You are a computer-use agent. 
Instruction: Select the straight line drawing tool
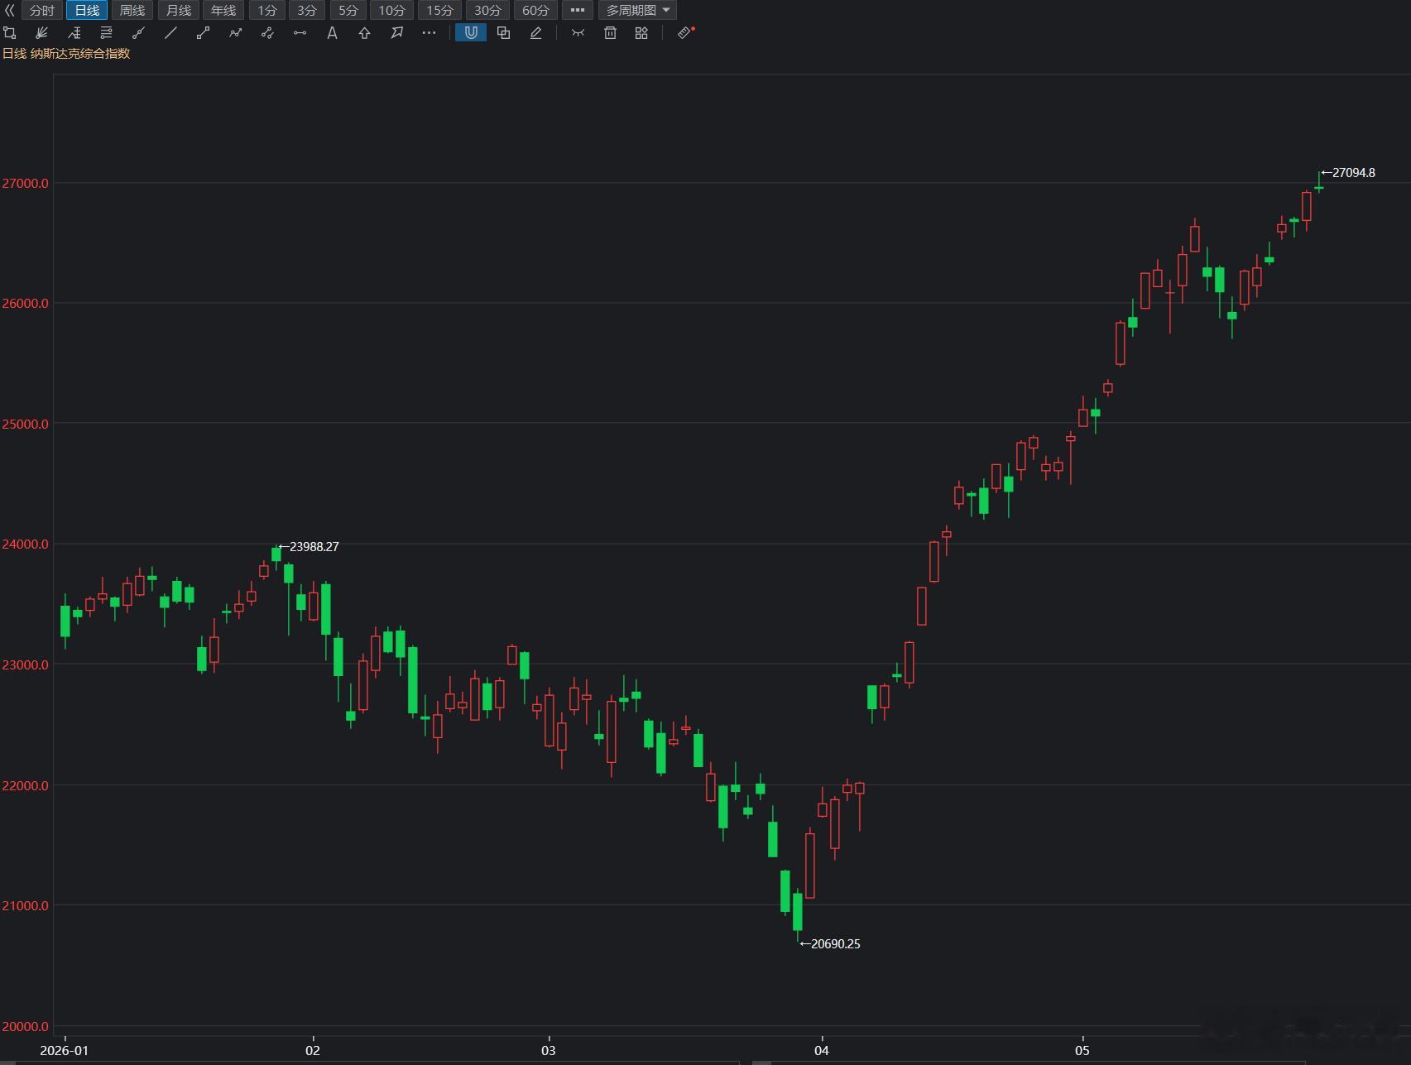point(171,33)
